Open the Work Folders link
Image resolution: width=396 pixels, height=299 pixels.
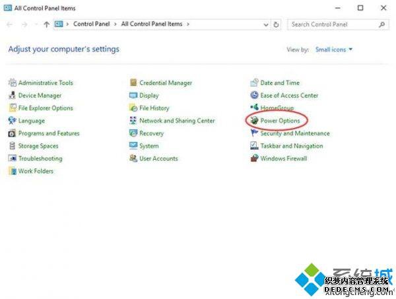click(36, 171)
